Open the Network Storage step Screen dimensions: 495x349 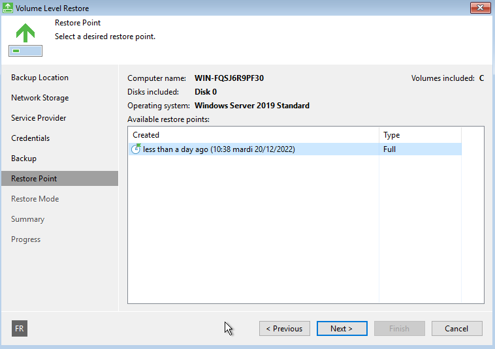point(40,98)
